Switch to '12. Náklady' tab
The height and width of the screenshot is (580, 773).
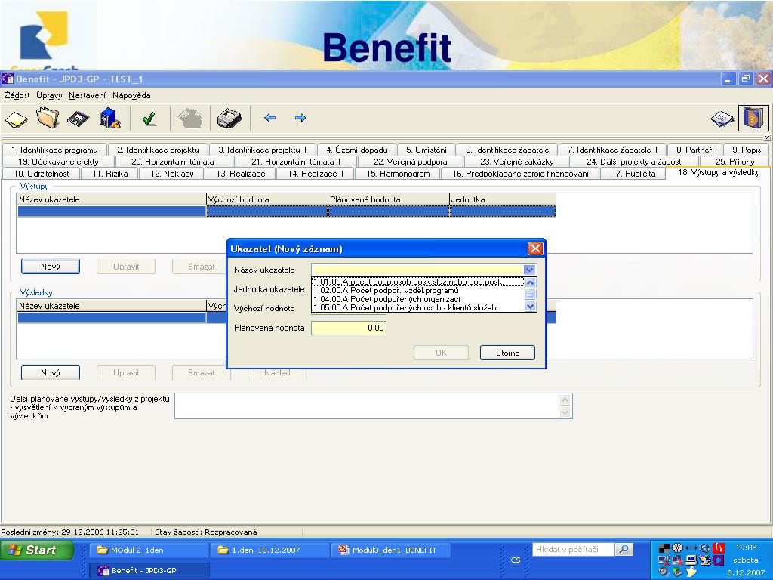point(172,174)
